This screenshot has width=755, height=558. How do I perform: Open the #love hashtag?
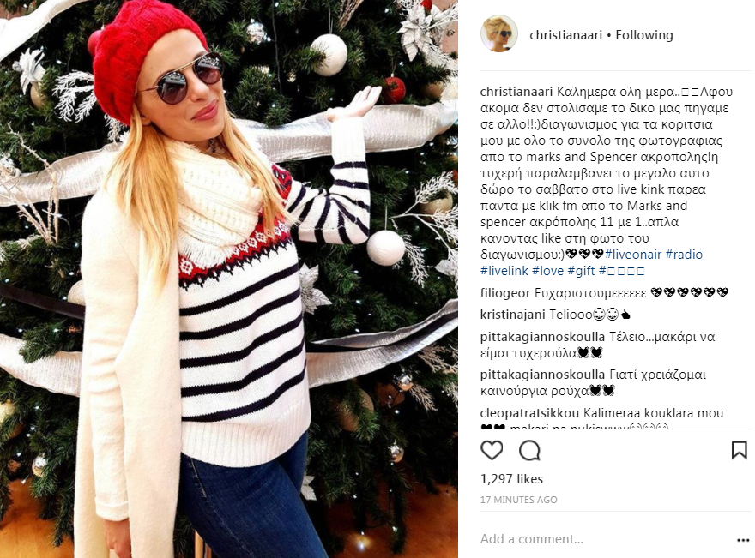click(x=547, y=271)
